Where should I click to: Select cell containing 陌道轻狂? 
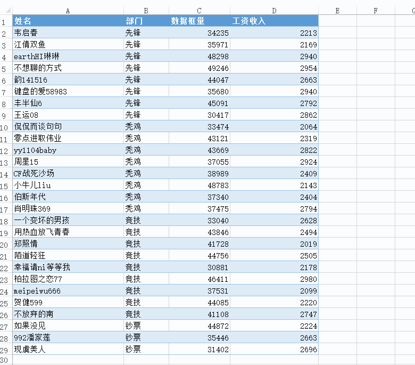pyautogui.click(x=68, y=255)
